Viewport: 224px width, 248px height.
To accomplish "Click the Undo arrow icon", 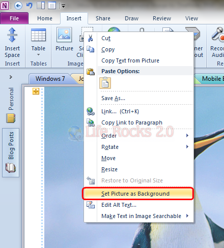I will pos(30,6).
